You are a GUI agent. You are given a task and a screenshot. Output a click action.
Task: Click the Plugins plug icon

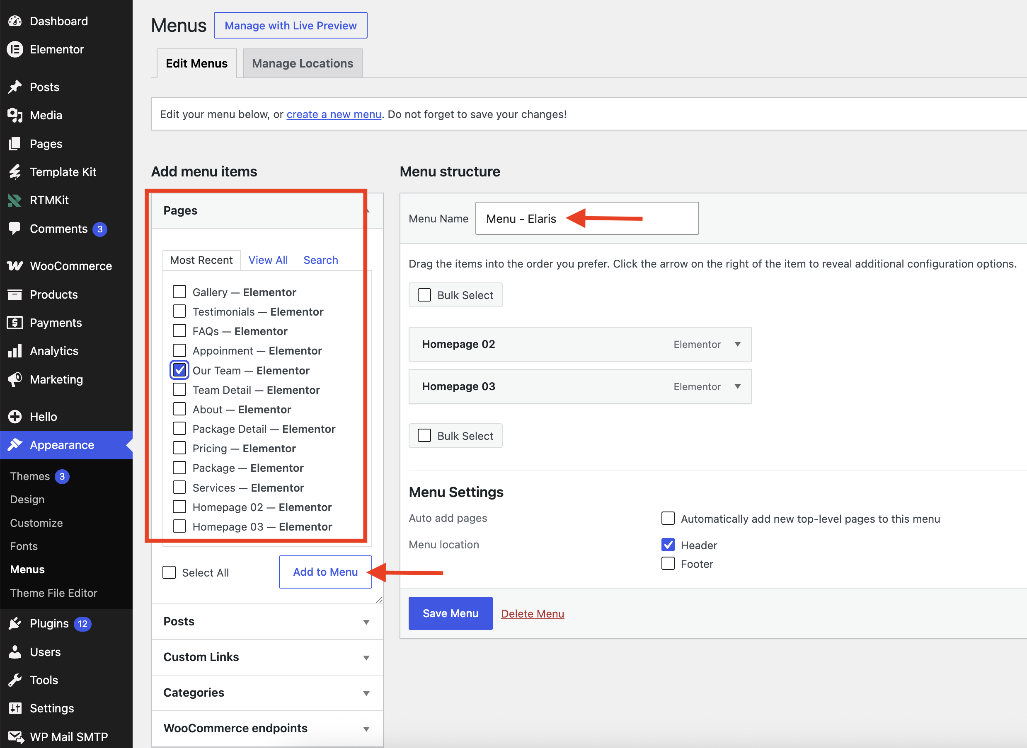[x=15, y=623]
